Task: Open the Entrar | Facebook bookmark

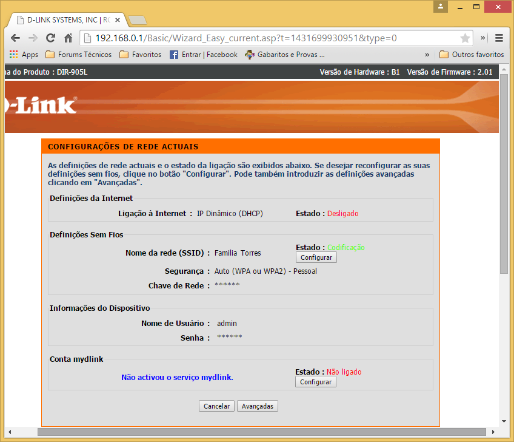Action: tap(203, 55)
